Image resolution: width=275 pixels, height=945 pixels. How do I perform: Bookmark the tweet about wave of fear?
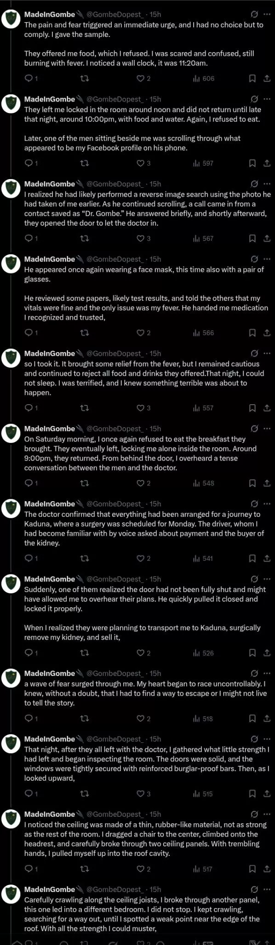[252, 719]
